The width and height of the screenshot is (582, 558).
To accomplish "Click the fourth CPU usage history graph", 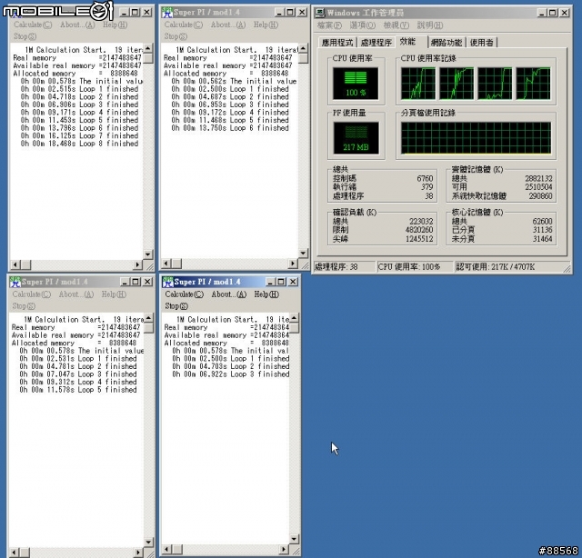I will (x=534, y=84).
